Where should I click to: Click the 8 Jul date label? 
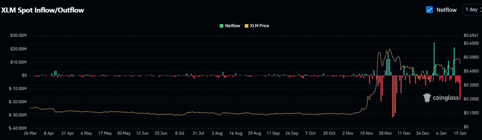point(180,133)
